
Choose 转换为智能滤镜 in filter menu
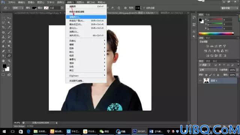point(86,12)
